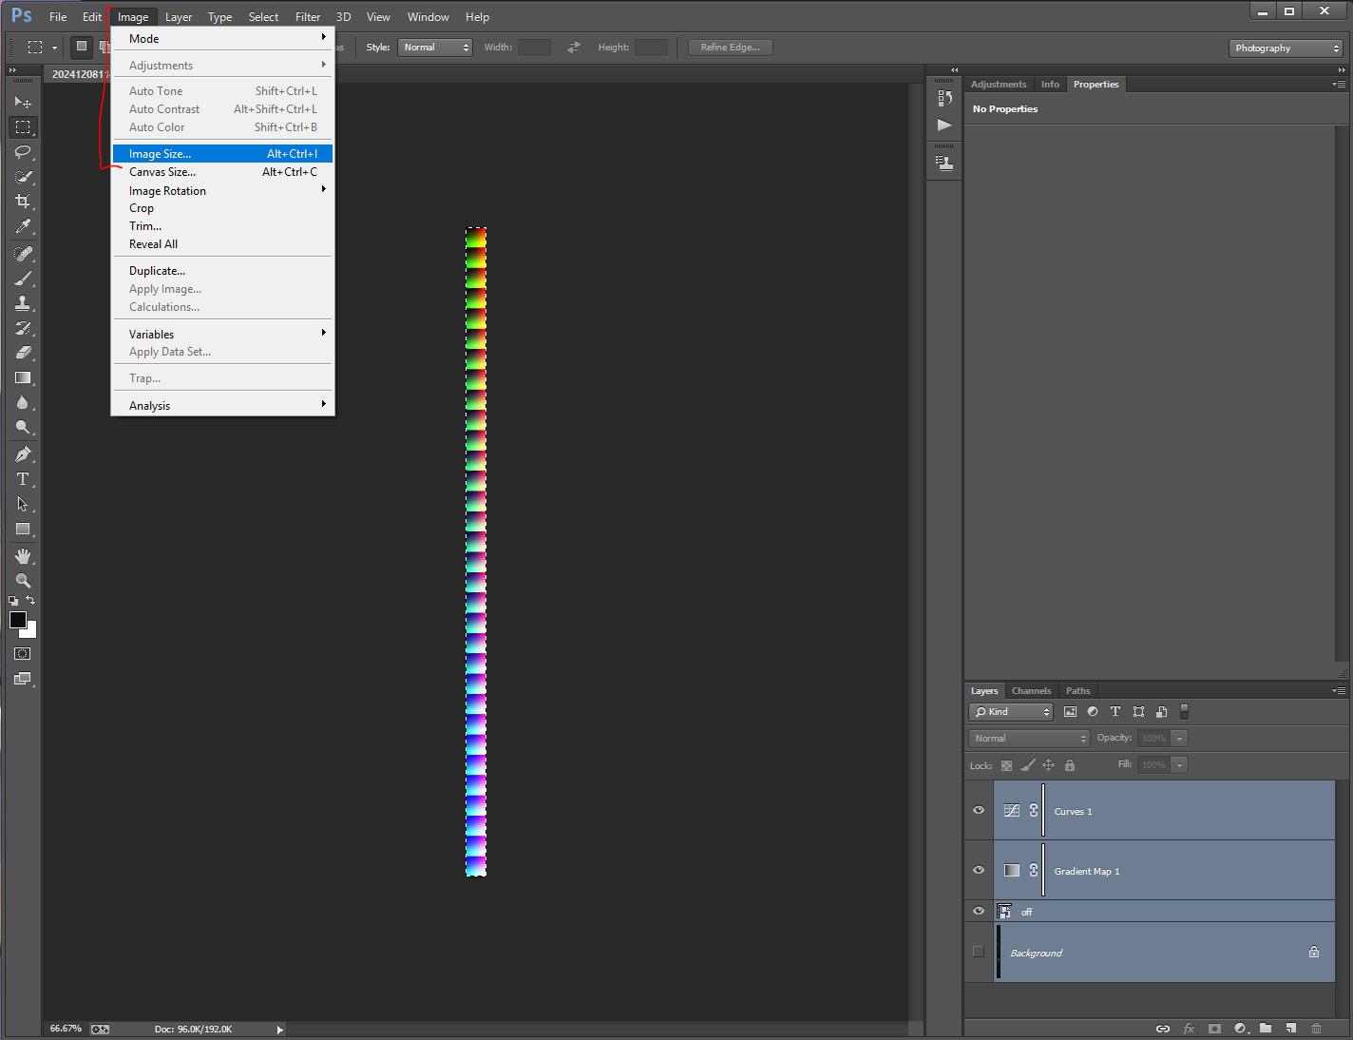Choose Duplicate in the Image menu
1353x1040 pixels.
(222, 271)
